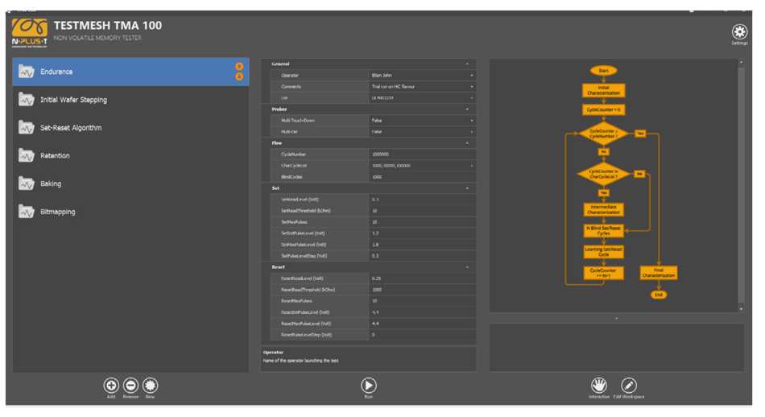
Task: Select the Set-Reset Algorithm test
Action: 130,128
